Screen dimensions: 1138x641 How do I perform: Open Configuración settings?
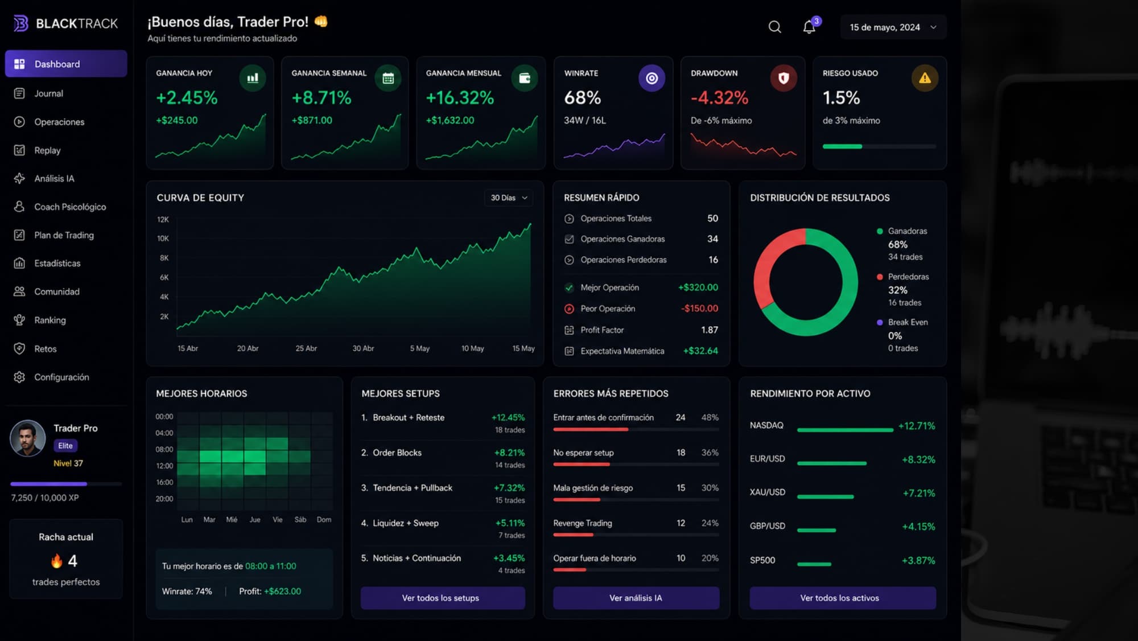tap(66, 377)
